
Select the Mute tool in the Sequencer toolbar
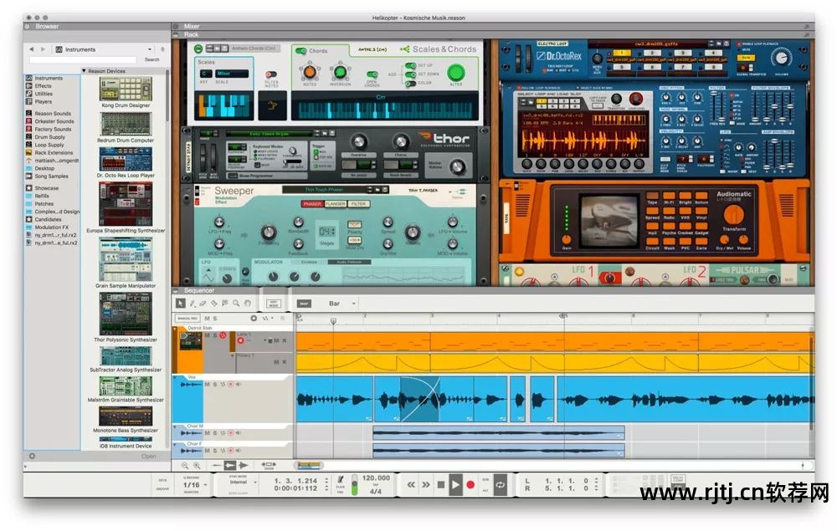pyautogui.click(x=224, y=304)
